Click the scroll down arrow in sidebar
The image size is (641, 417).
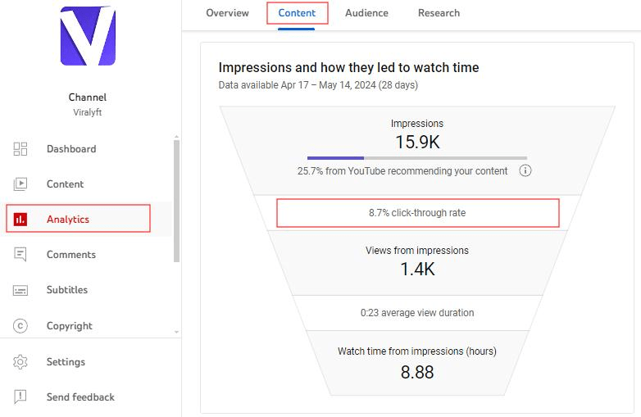point(176,332)
